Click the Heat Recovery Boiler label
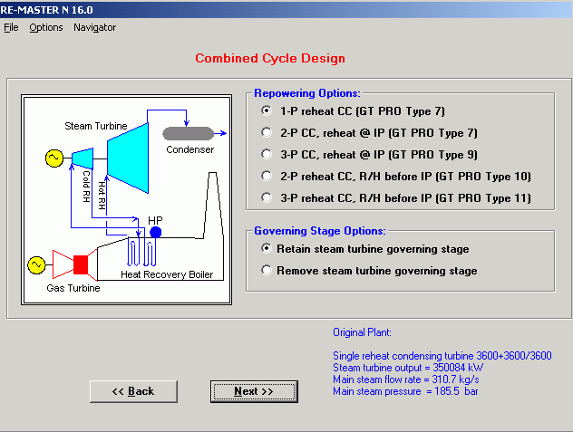The height and width of the screenshot is (432, 573). [167, 274]
